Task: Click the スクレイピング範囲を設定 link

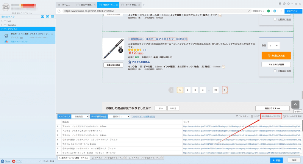Action: pos(144,117)
